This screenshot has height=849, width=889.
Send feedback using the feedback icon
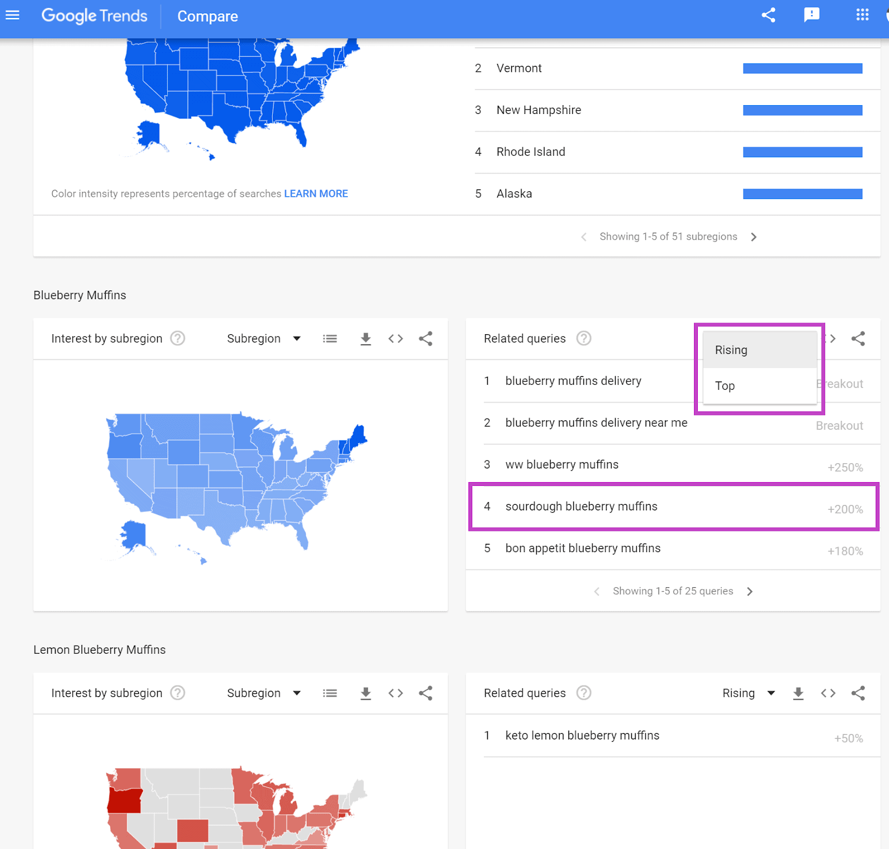point(812,15)
